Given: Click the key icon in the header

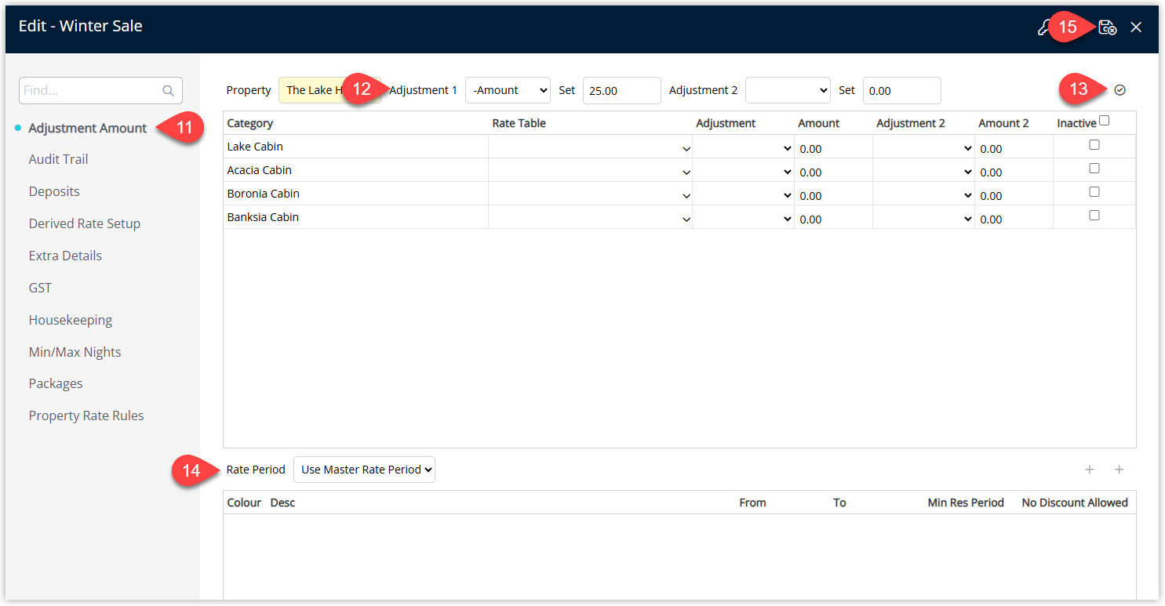Looking at the screenshot, I should coord(1044,27).
